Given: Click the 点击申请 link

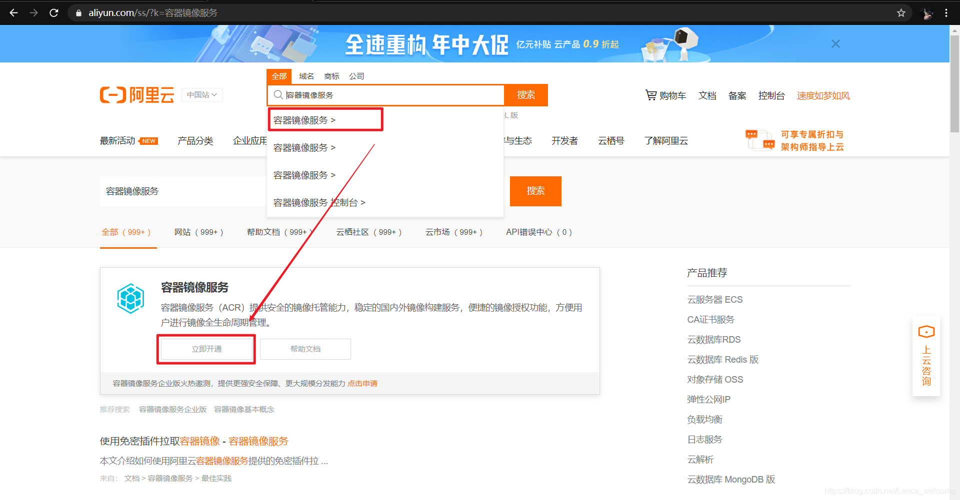Looking at the screenshot, I should 362,384.
